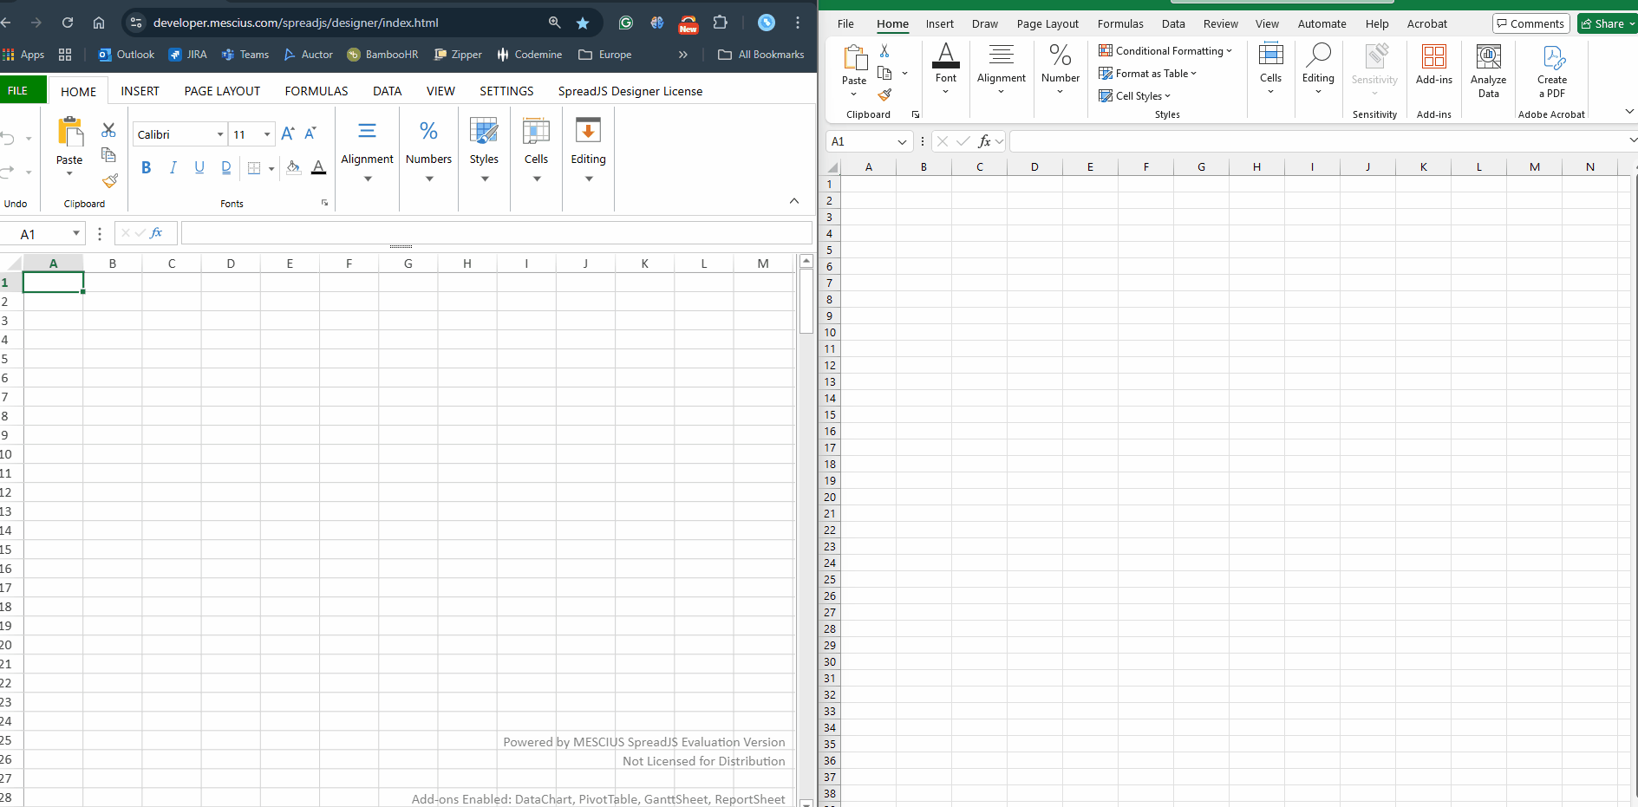Image resolution: width=1638 pixels, height=807 pixels.
Task: Click the Undo arrow in SpreadJS ribbon
Action: click(x=8, y=139)
